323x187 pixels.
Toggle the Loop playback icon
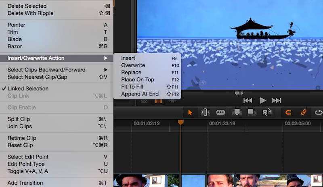[x=319, y=112]
